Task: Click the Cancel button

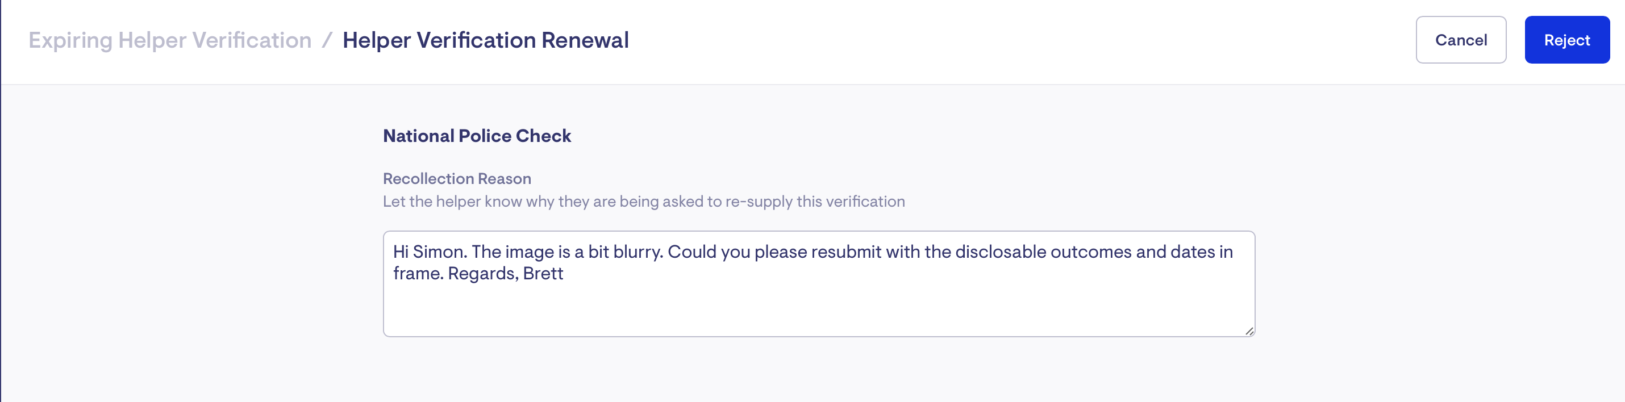Action: coord(1461,40)
